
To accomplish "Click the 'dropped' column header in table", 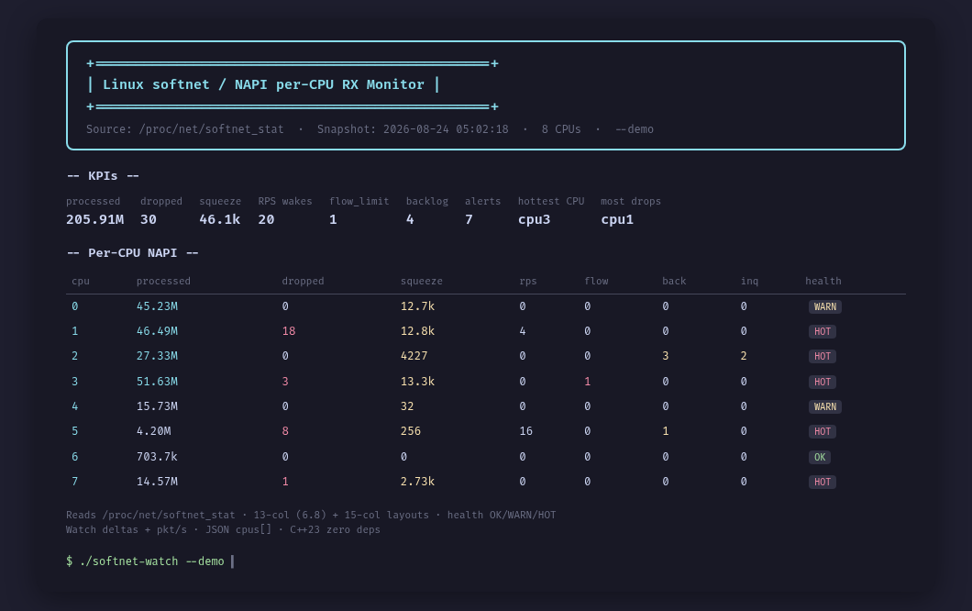I will coord(303,281).
